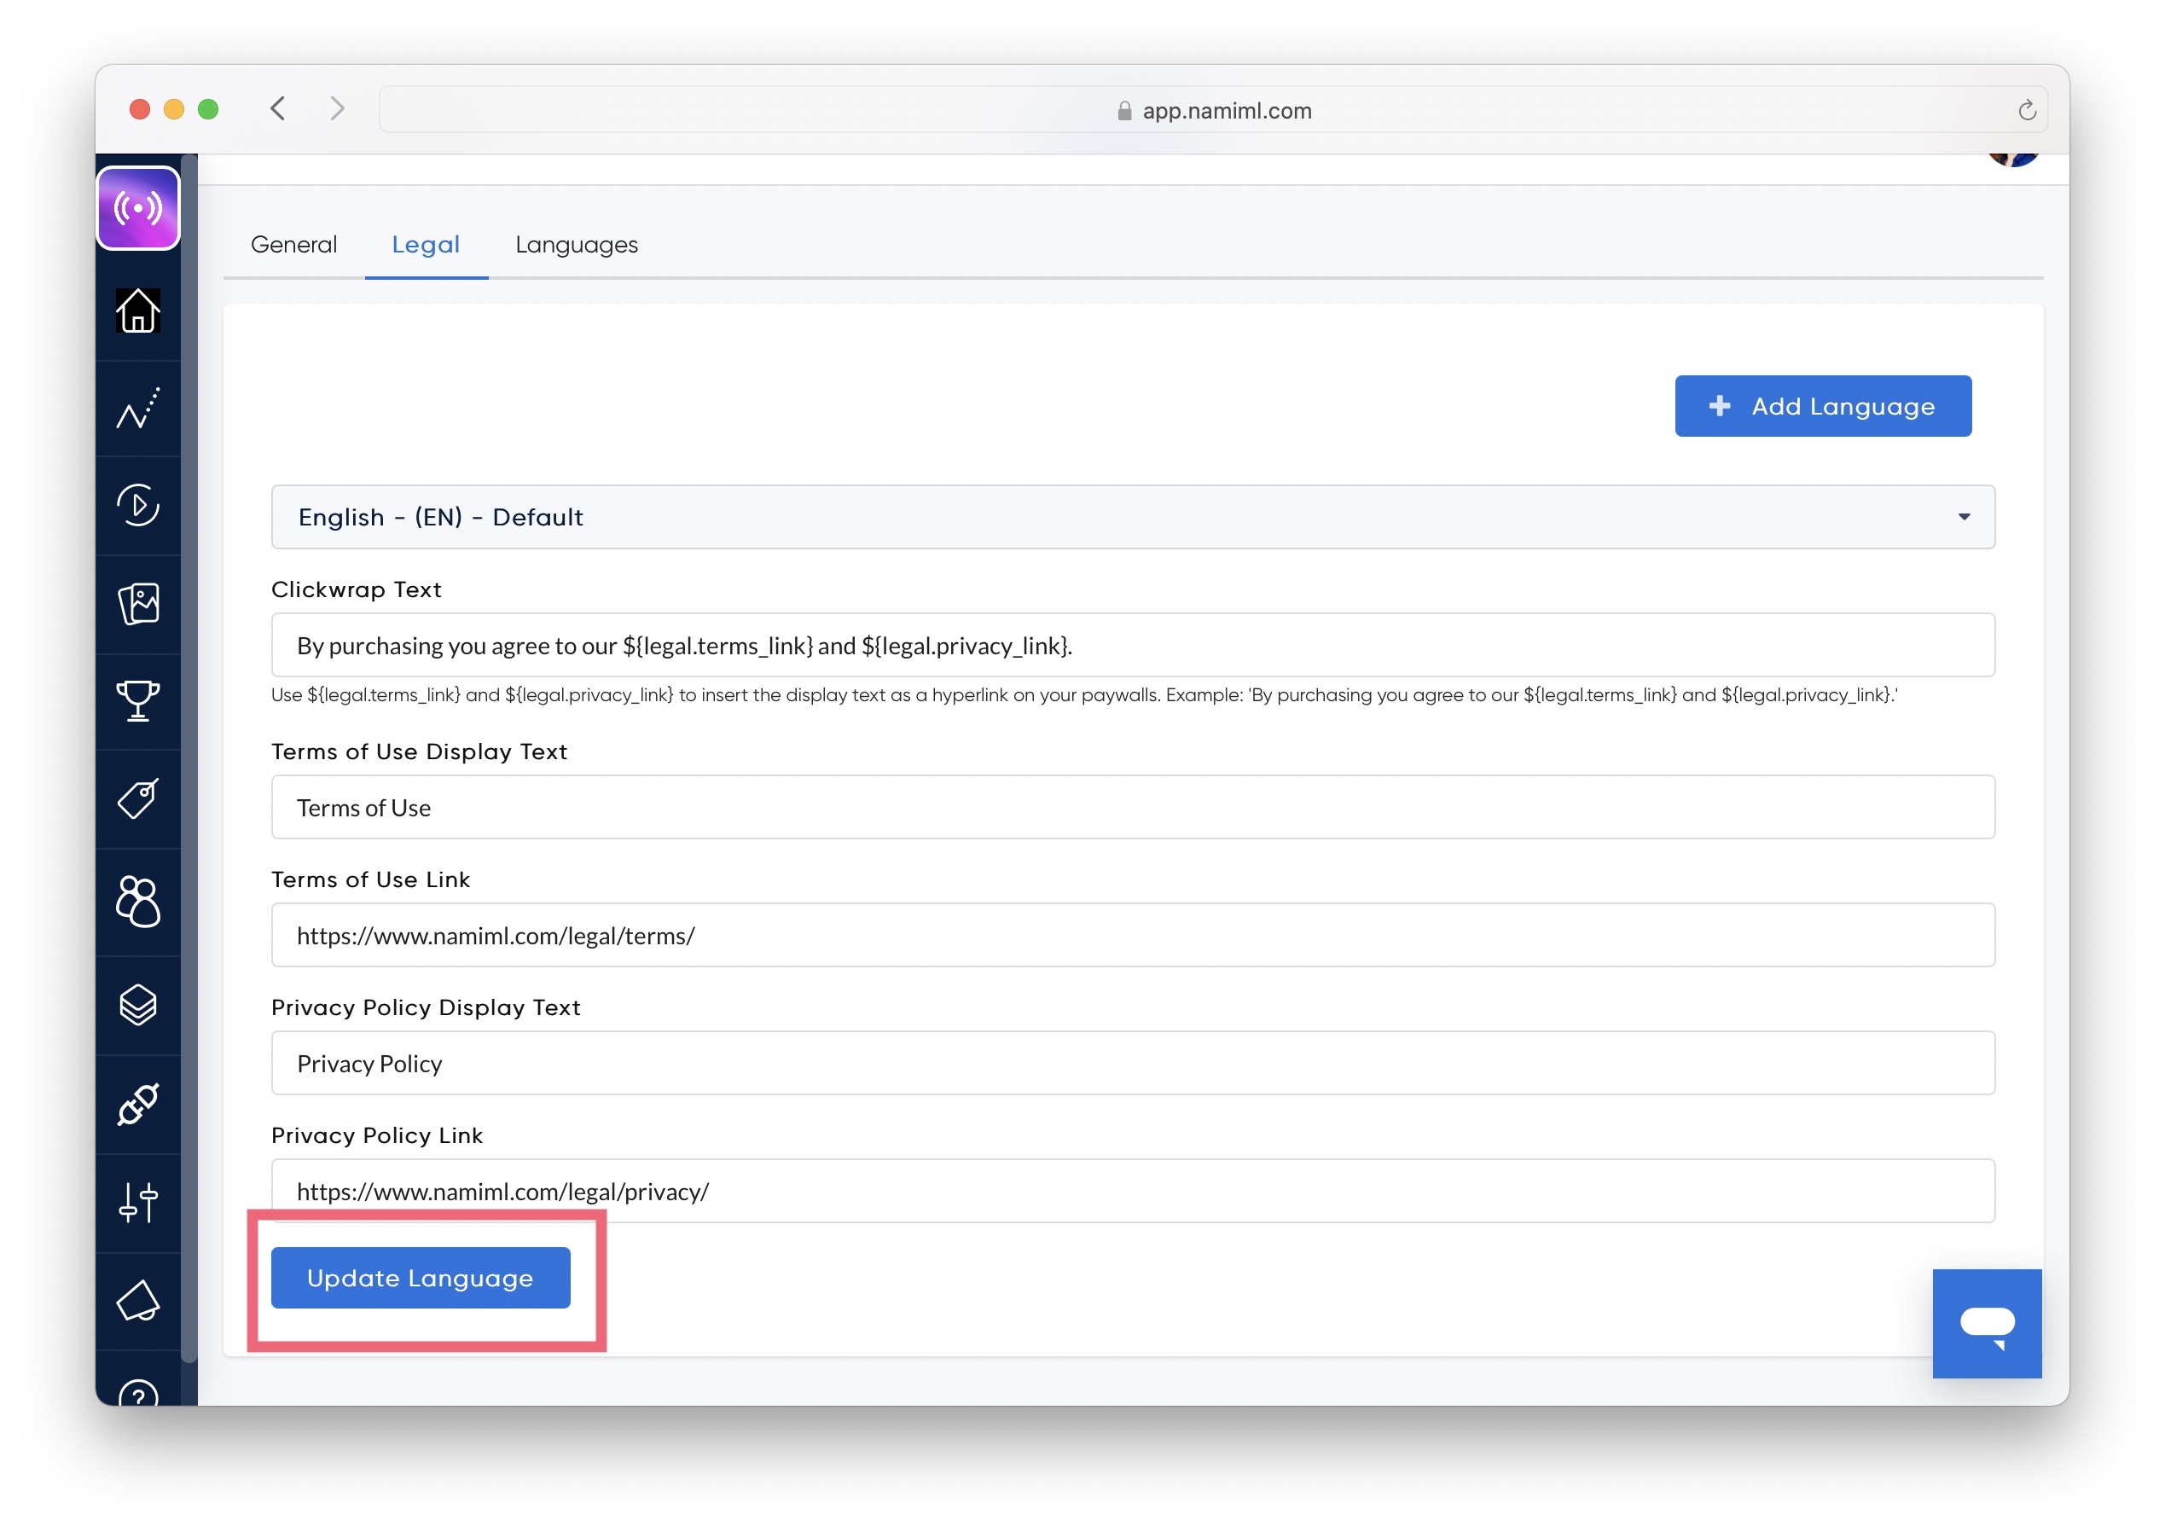Click the browser back arrow

[277, 108]
